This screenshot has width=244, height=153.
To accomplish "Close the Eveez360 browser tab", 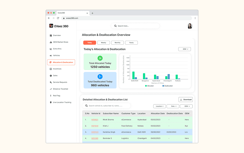I will tap(87, 13).
